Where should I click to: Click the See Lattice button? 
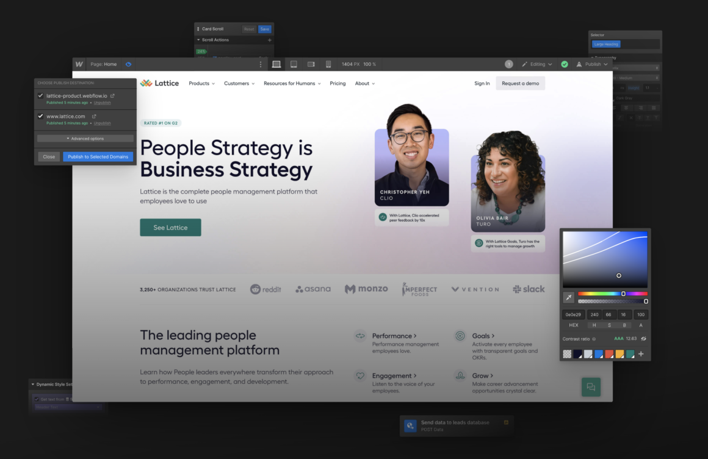tap(170, 227)
